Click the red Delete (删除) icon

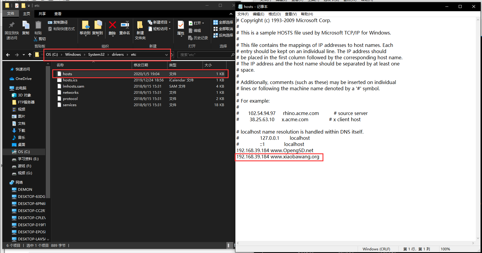click(112, 25)
